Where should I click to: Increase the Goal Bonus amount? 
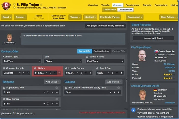(57, 104)
